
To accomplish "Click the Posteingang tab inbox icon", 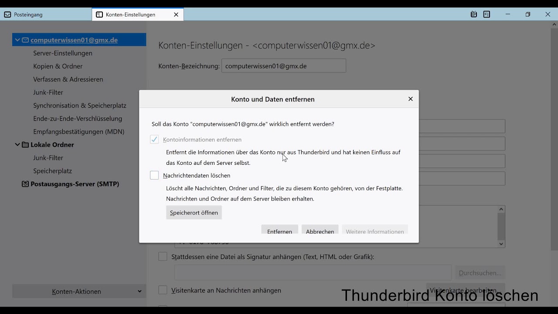I will pos(7,14).
